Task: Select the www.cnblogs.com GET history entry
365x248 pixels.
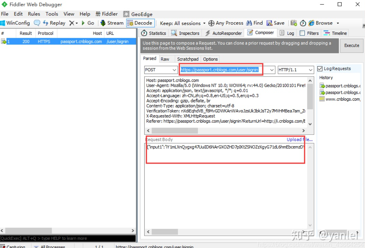Action: (x=340, y=99)
